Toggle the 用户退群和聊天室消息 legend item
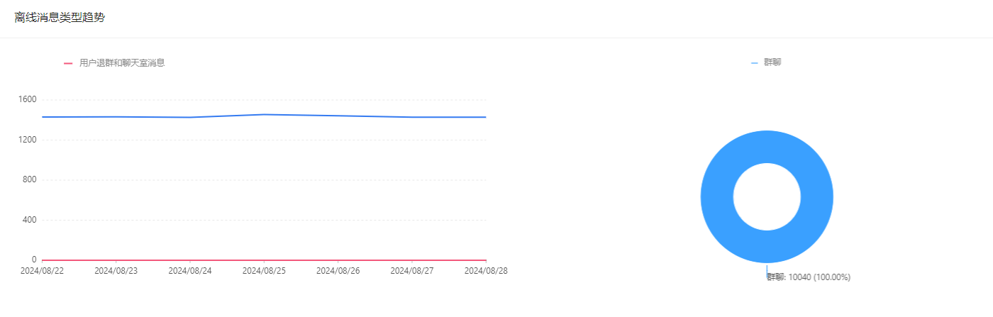Screen dimensions: 993x317 122,63
